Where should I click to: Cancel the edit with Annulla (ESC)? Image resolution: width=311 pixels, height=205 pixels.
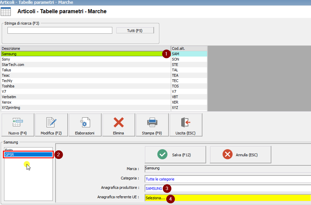240,155
